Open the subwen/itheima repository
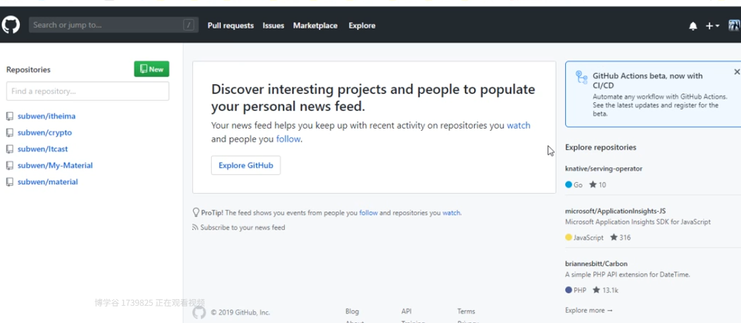The height and width of the screenshot is (323, 741). (46, 116)
